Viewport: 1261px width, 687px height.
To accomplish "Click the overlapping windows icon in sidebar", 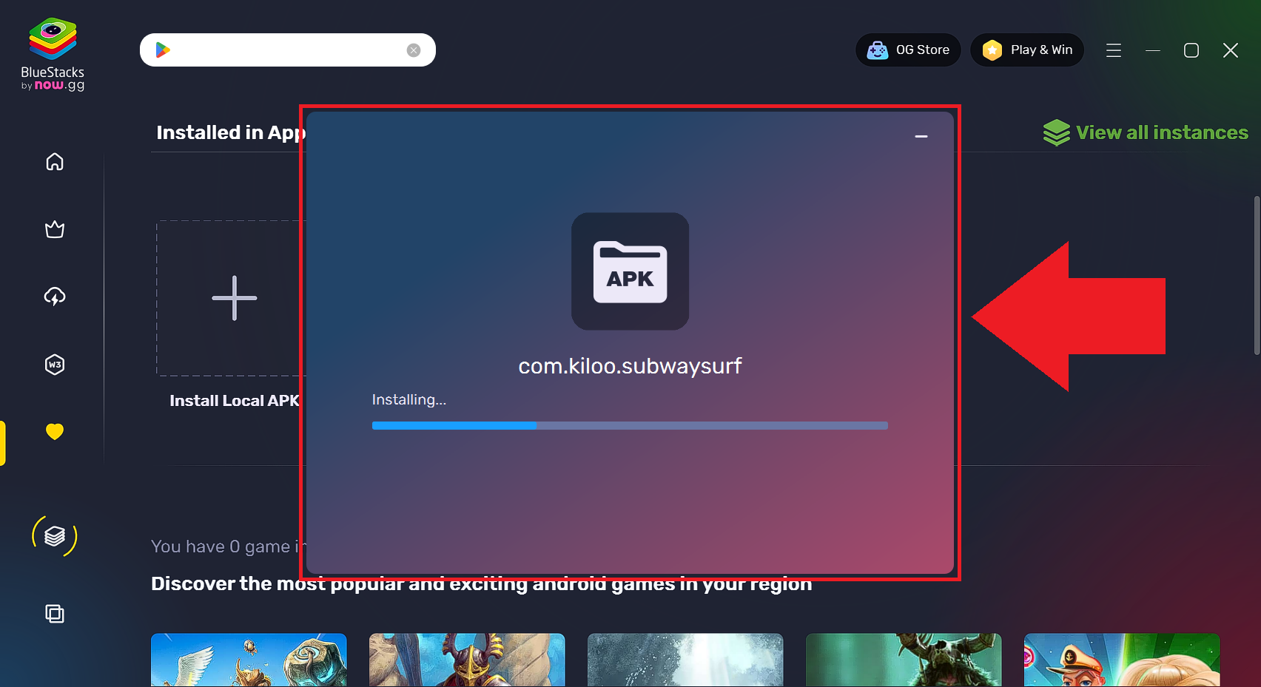I will click(x=55, y=614).
